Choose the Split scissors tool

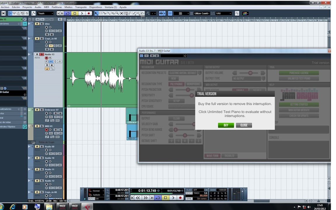pyautogui.click(x=105, y=13)
